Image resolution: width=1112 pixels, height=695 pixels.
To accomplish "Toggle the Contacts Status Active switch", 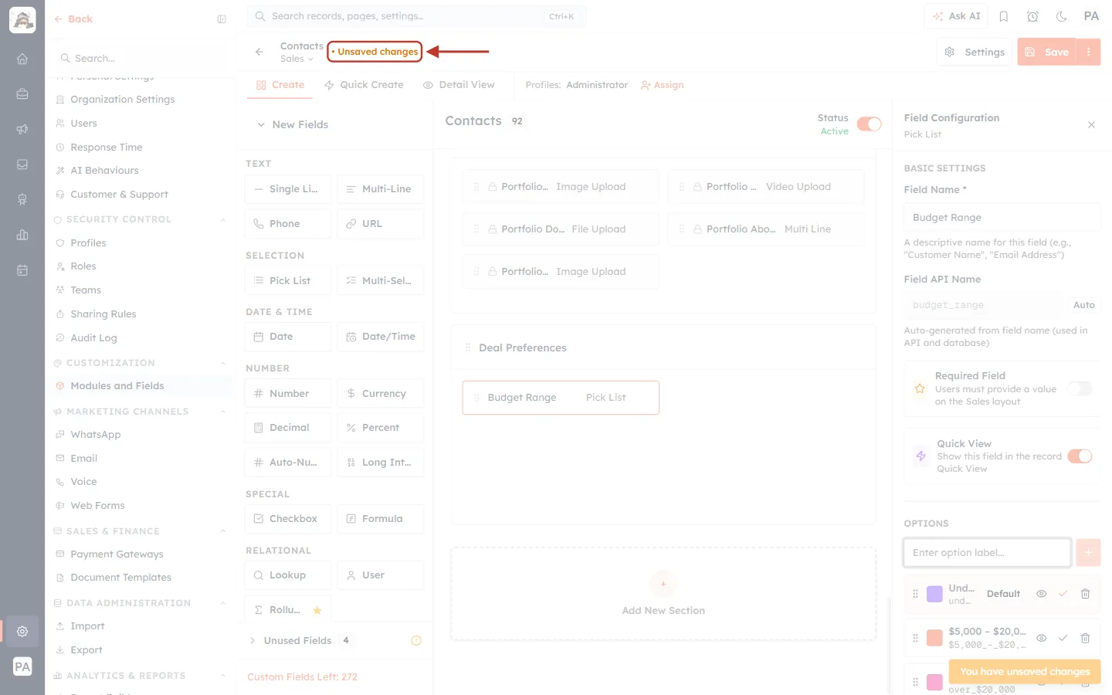I will [870, 124].
